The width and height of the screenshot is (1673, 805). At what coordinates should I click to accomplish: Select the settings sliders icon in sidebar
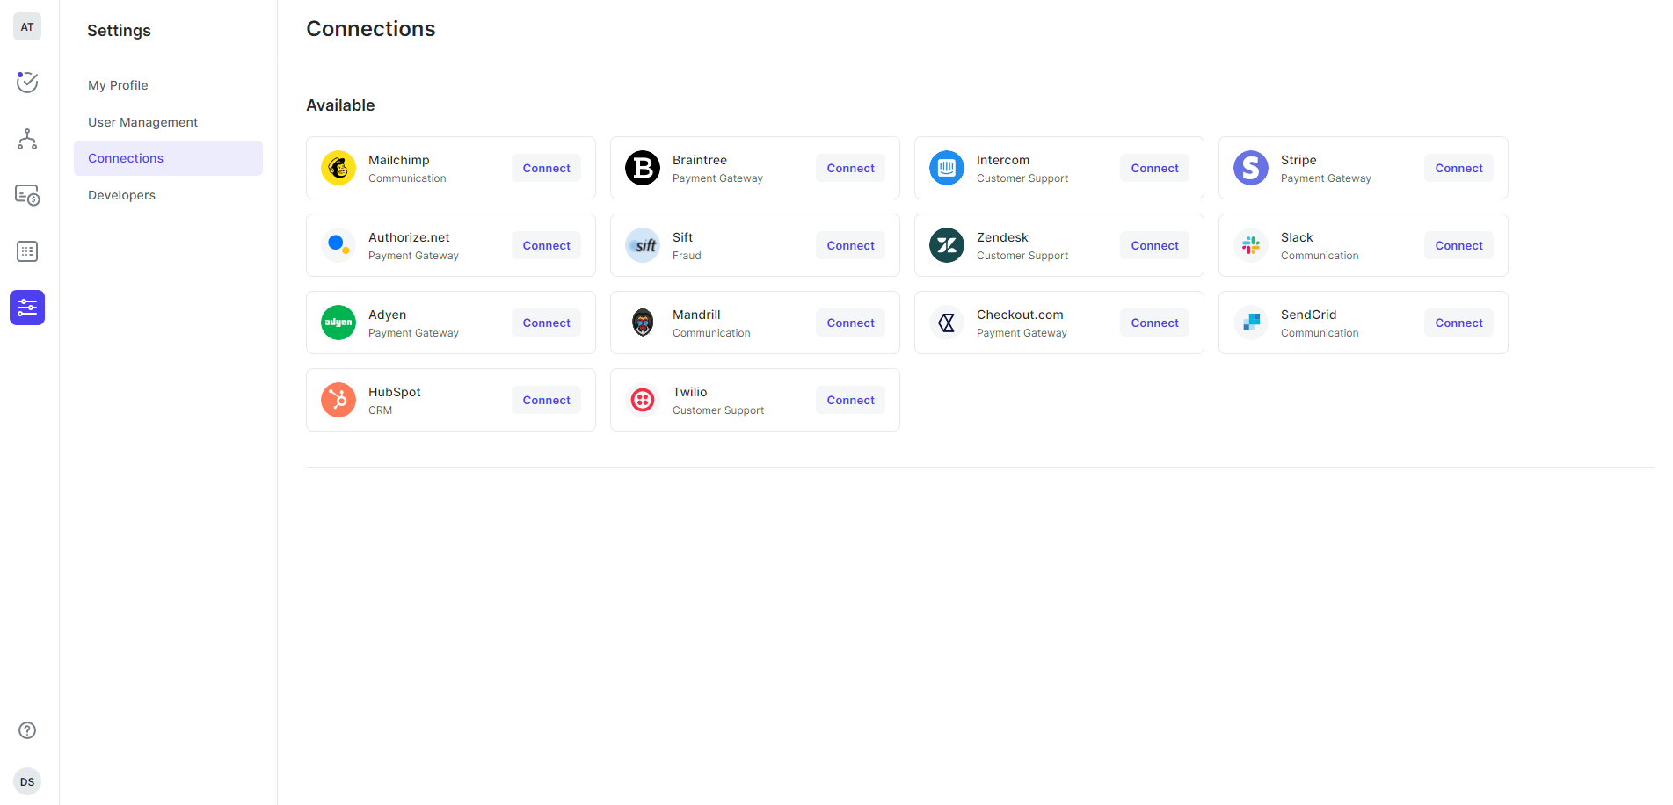[x=27, y=308]
